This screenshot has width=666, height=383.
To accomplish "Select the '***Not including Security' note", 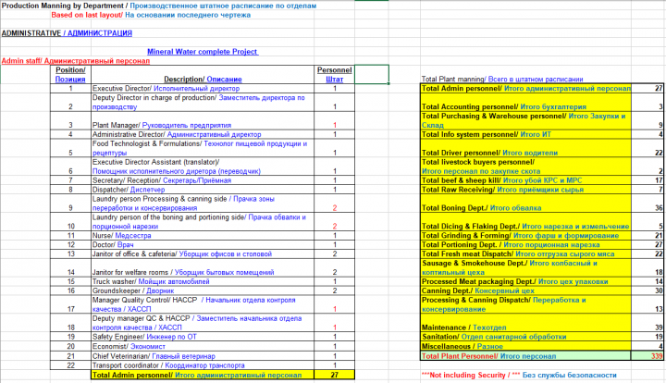I will click(x=519, y=375).
